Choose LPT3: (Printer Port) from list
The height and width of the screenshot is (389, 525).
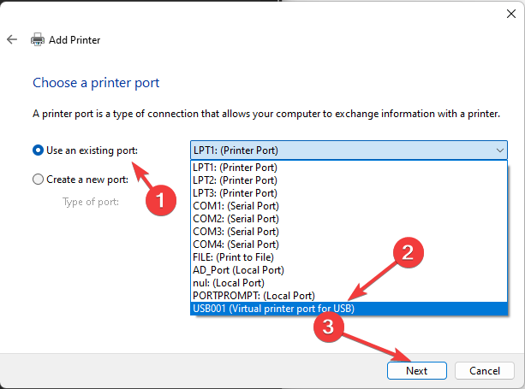(x=349, y=193)
